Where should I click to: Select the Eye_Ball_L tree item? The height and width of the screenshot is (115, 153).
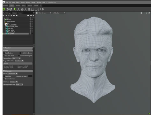tap(11, 30)
